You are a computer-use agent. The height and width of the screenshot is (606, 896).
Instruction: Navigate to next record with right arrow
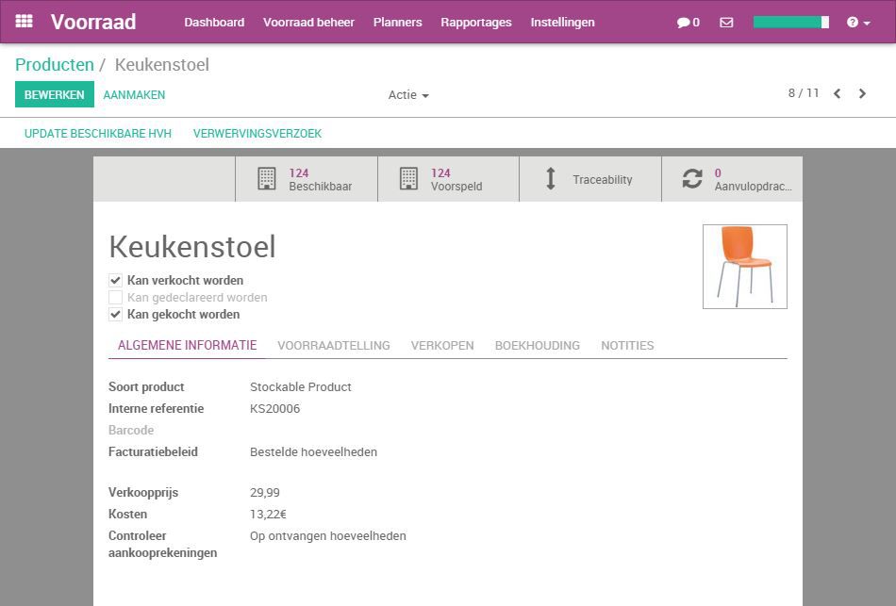coord(862,94)
